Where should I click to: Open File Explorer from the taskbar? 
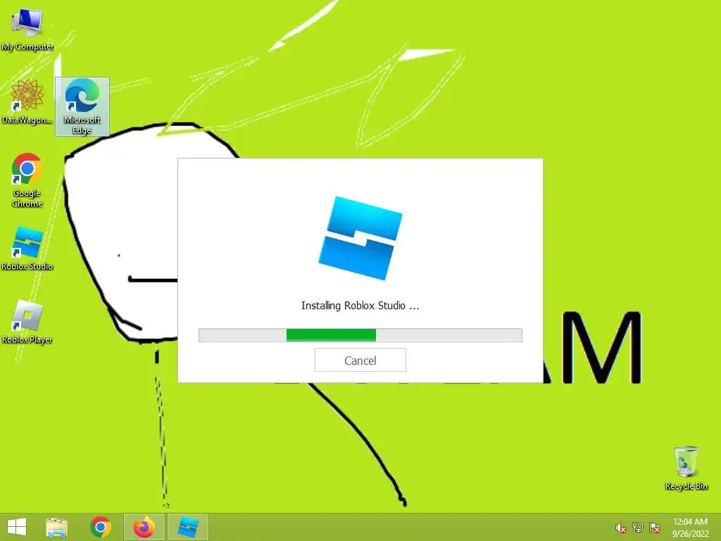click(x=57, y=527)
